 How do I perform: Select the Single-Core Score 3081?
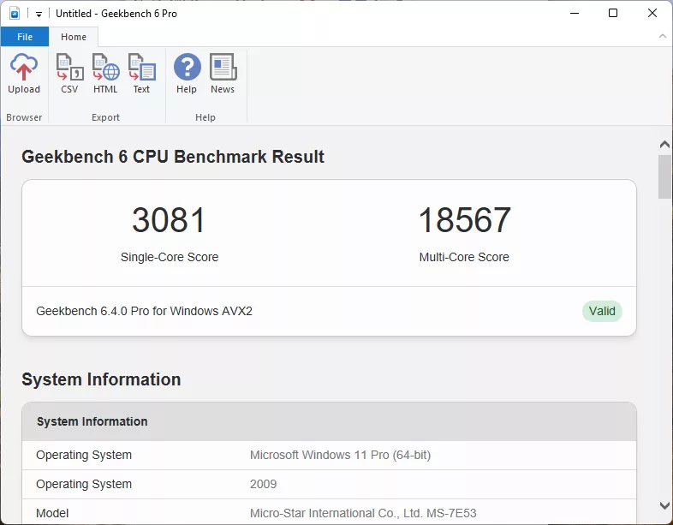[170, 221]
